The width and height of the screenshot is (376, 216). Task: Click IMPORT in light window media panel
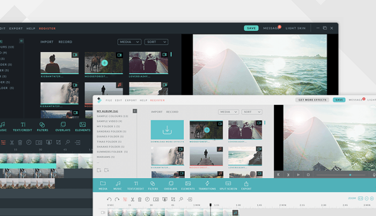coord(157,112)
